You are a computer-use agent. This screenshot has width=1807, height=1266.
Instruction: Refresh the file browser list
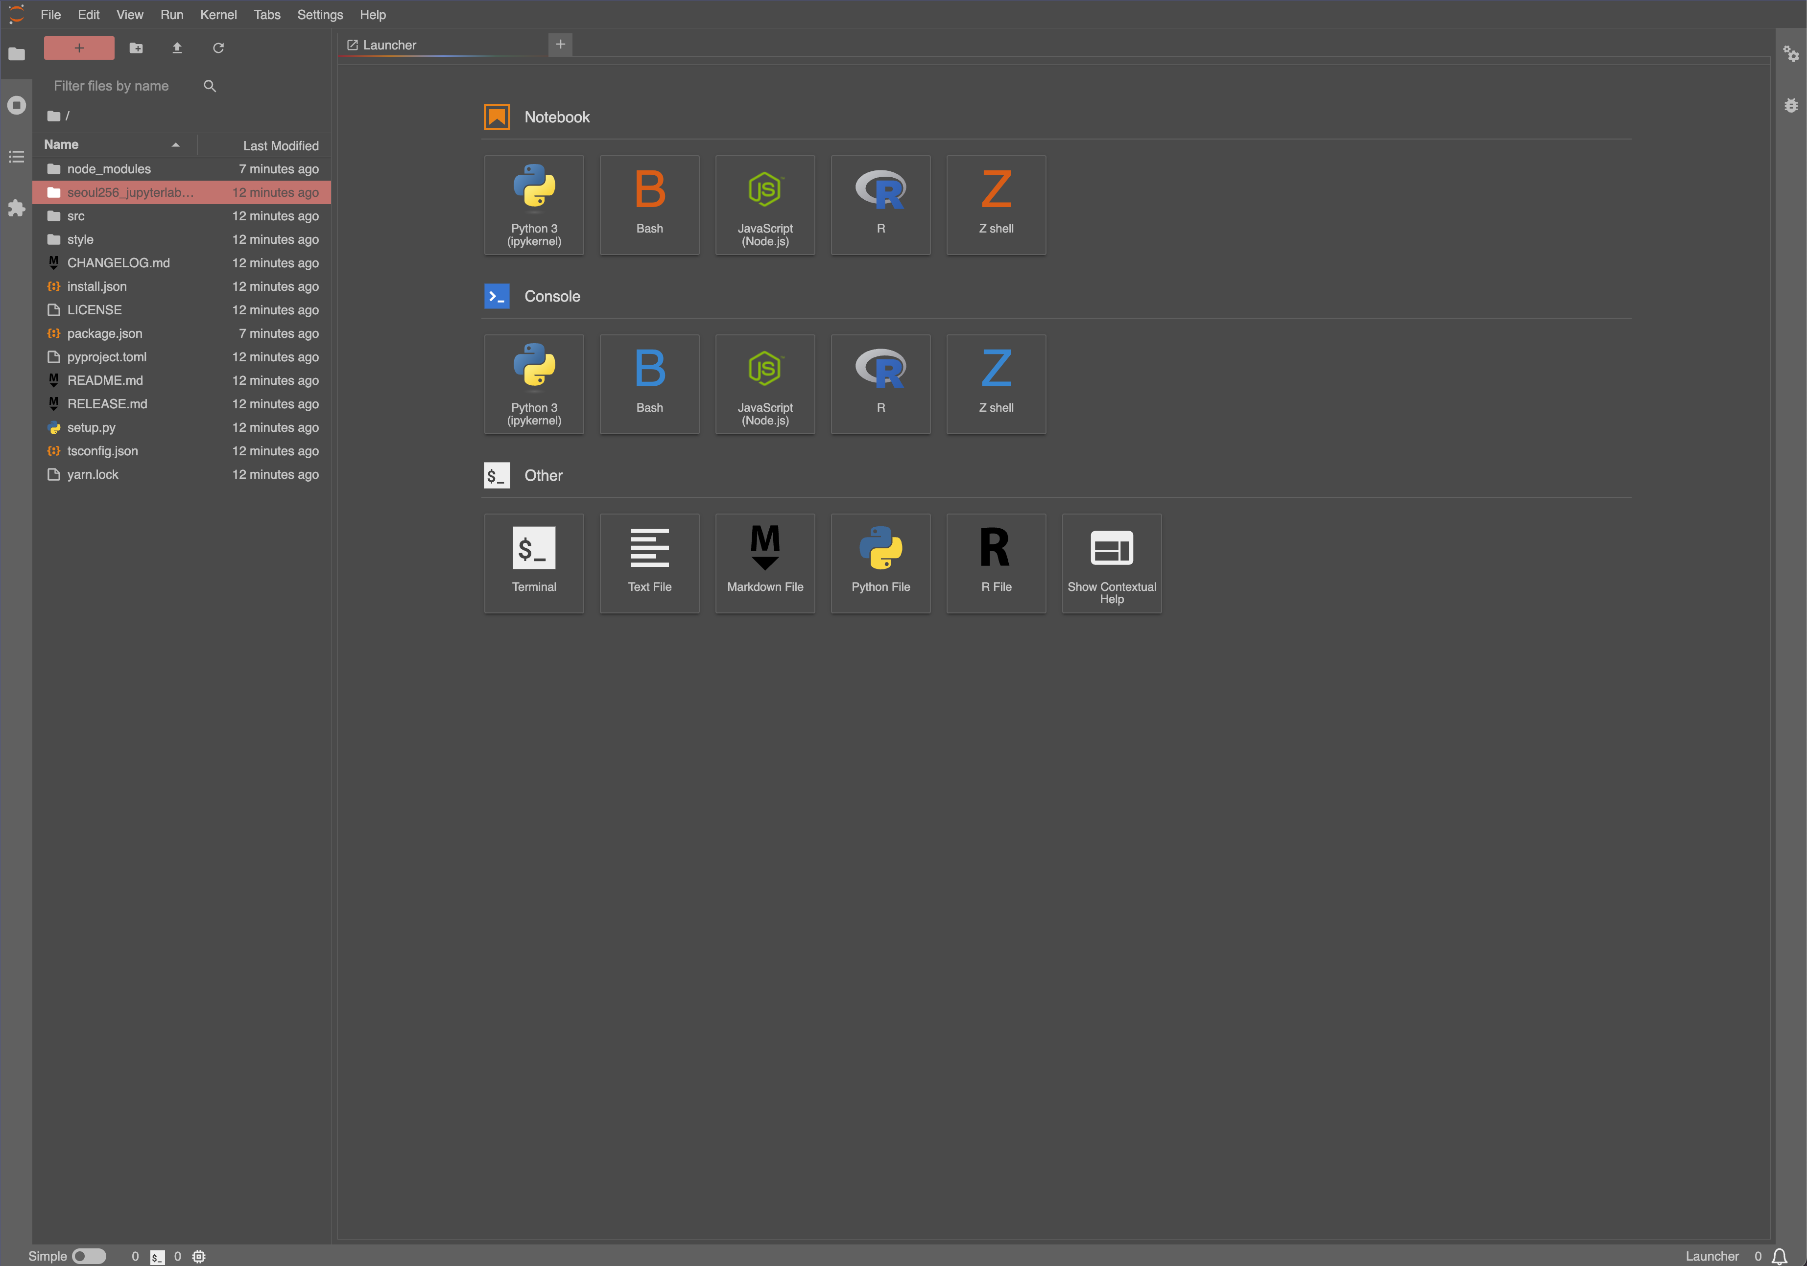tap(218, 48)
